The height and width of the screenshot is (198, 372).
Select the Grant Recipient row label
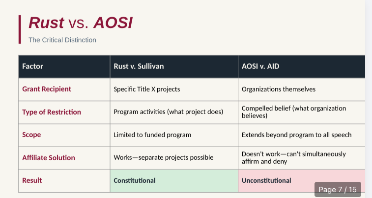point(47,89)
